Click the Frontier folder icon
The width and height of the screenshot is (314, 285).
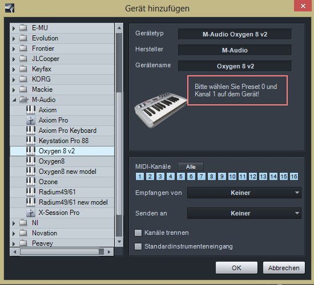point(23,48)
